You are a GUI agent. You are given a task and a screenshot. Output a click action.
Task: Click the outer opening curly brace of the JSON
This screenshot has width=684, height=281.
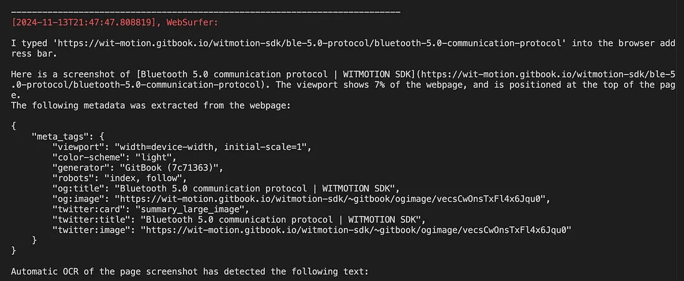point(14,126)
